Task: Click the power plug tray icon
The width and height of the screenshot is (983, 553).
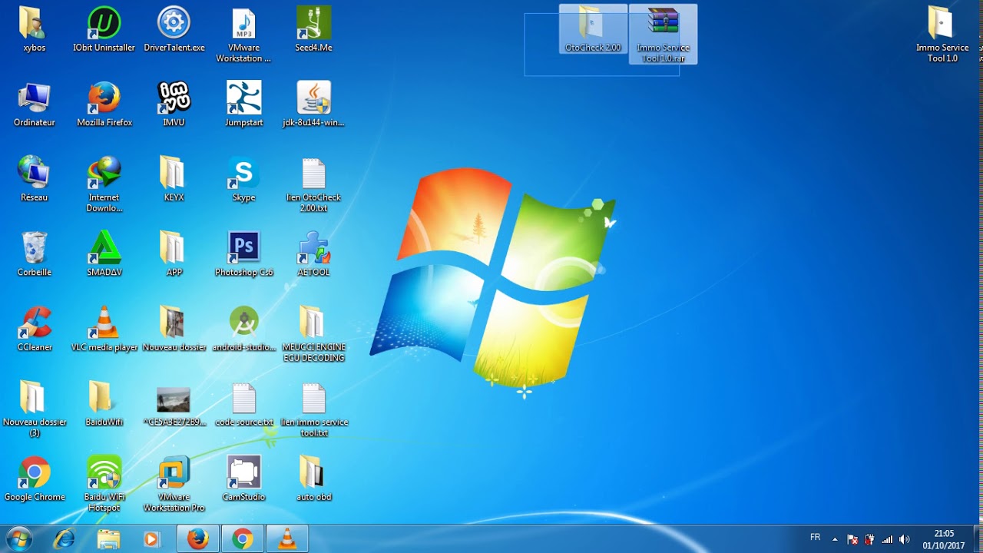Action: (x=869, y=539)
